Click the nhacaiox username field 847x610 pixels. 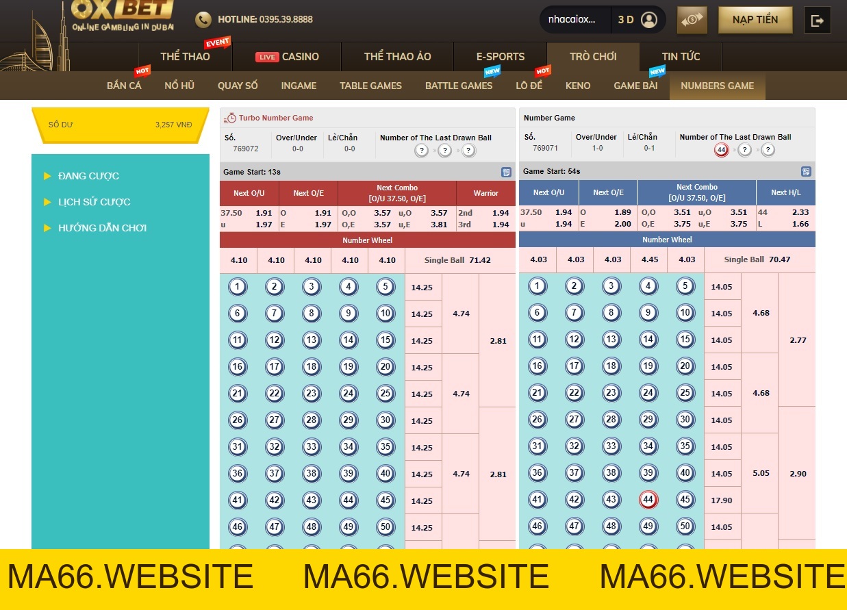point(575,20)
